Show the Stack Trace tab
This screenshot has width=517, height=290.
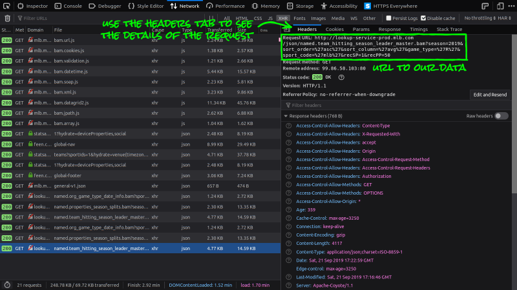[x=449, y=29]
